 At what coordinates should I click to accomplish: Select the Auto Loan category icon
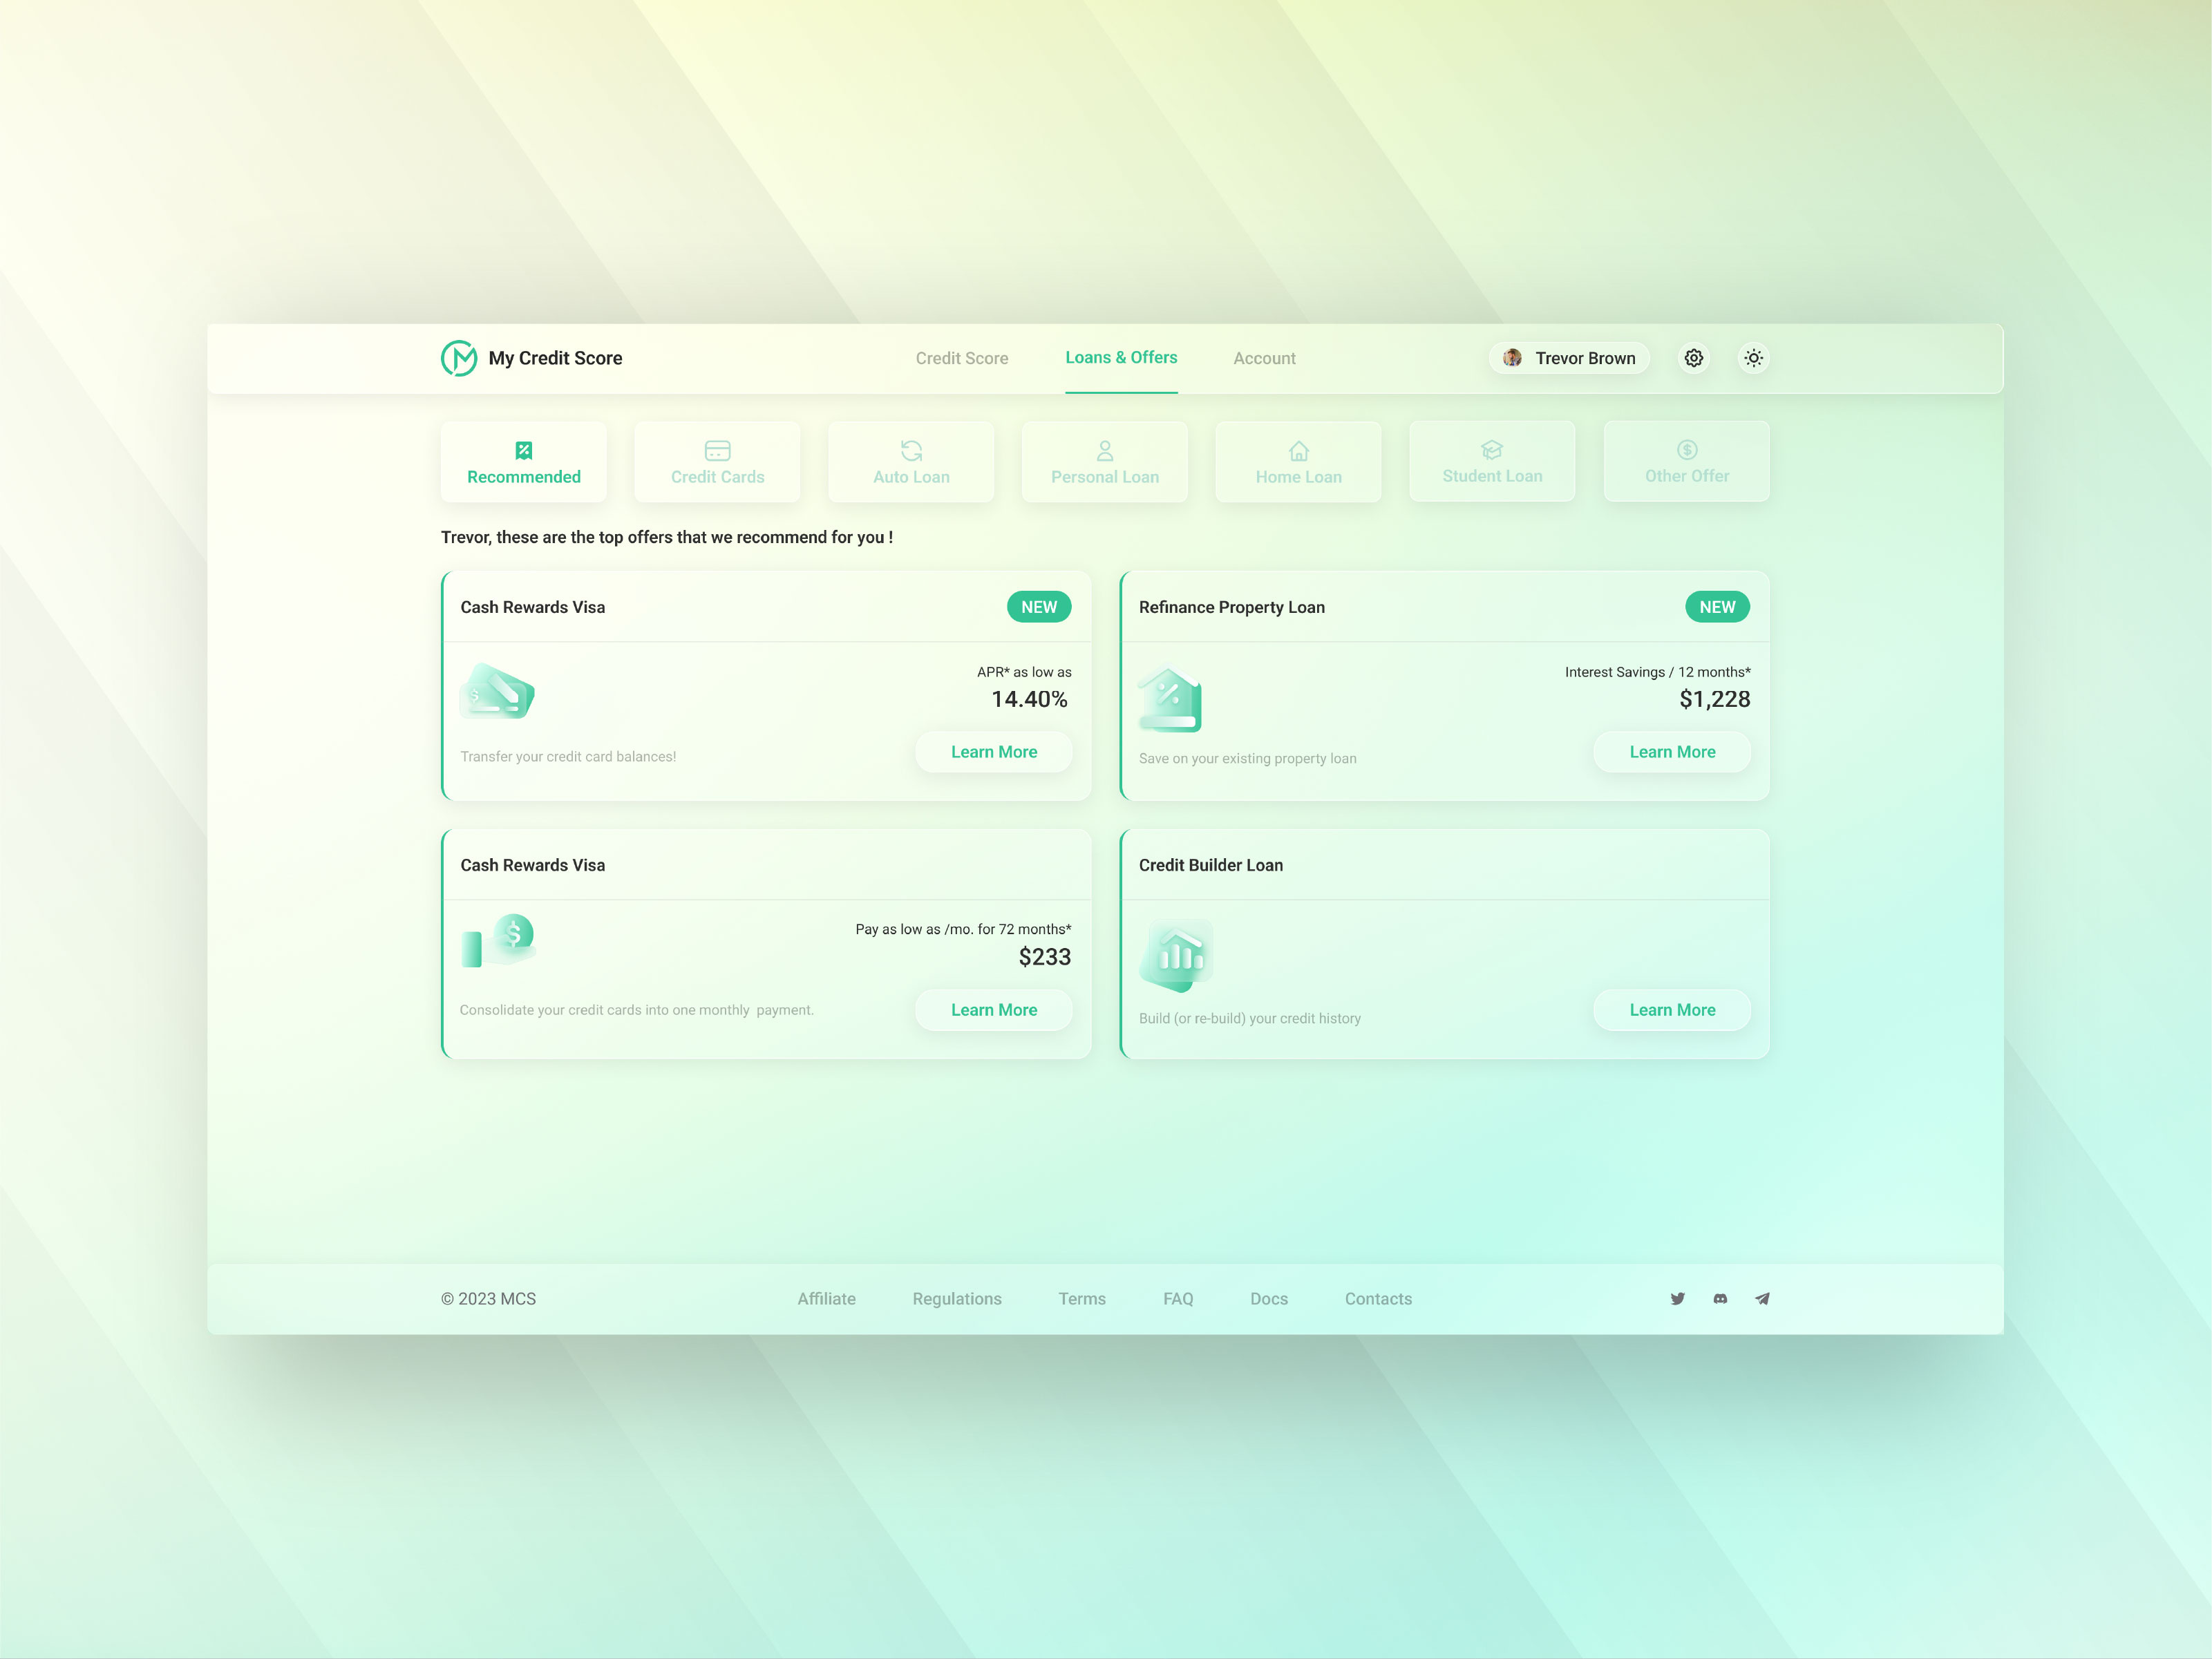(910, 450)
